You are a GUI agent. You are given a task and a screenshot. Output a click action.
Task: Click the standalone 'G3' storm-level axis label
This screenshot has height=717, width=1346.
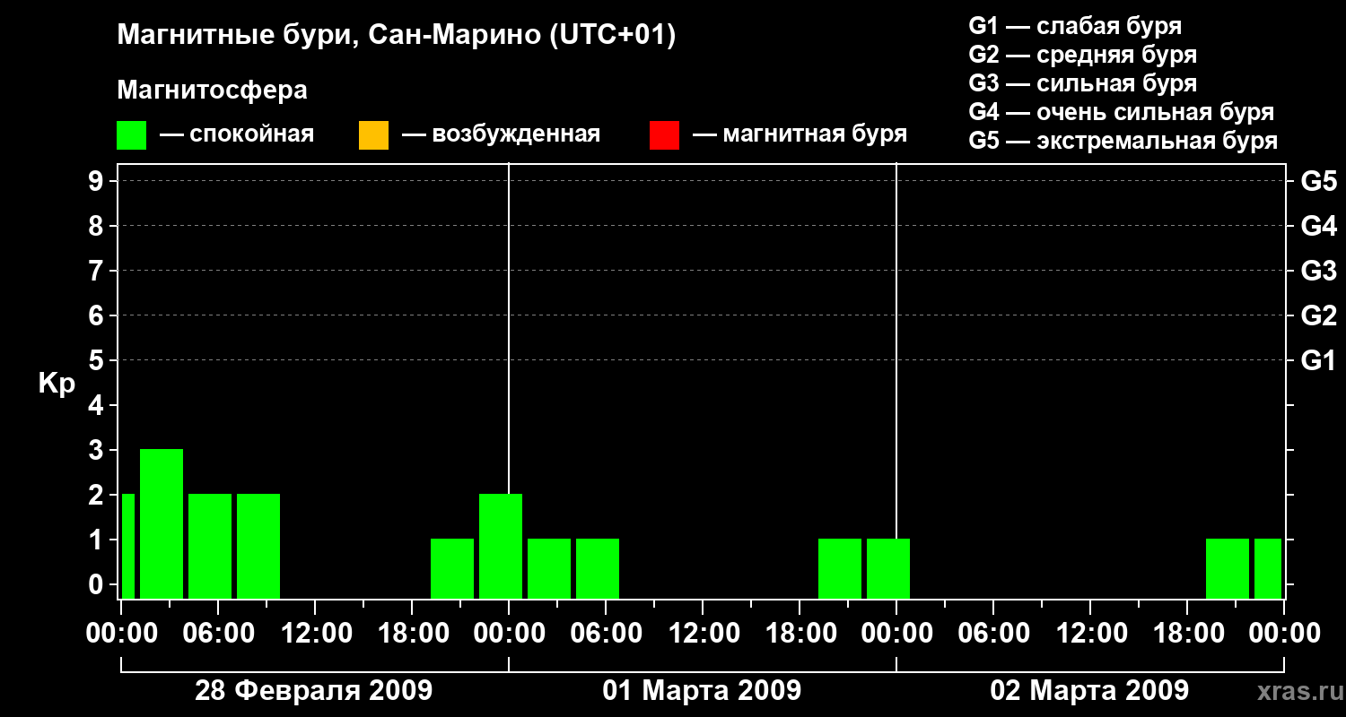tap(1318, 272)
